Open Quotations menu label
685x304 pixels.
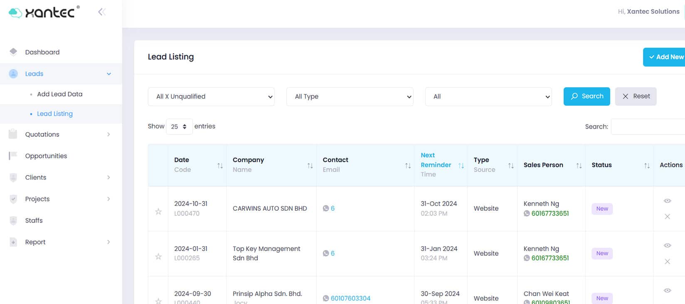[x=42, y=134]
